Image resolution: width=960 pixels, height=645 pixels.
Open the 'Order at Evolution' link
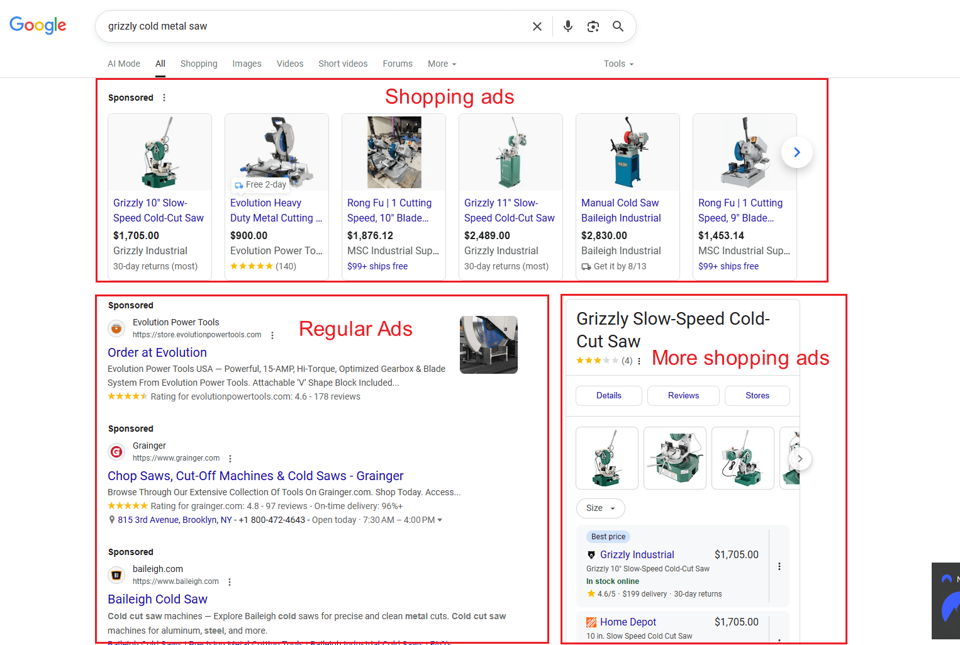[x=157, y=352]
